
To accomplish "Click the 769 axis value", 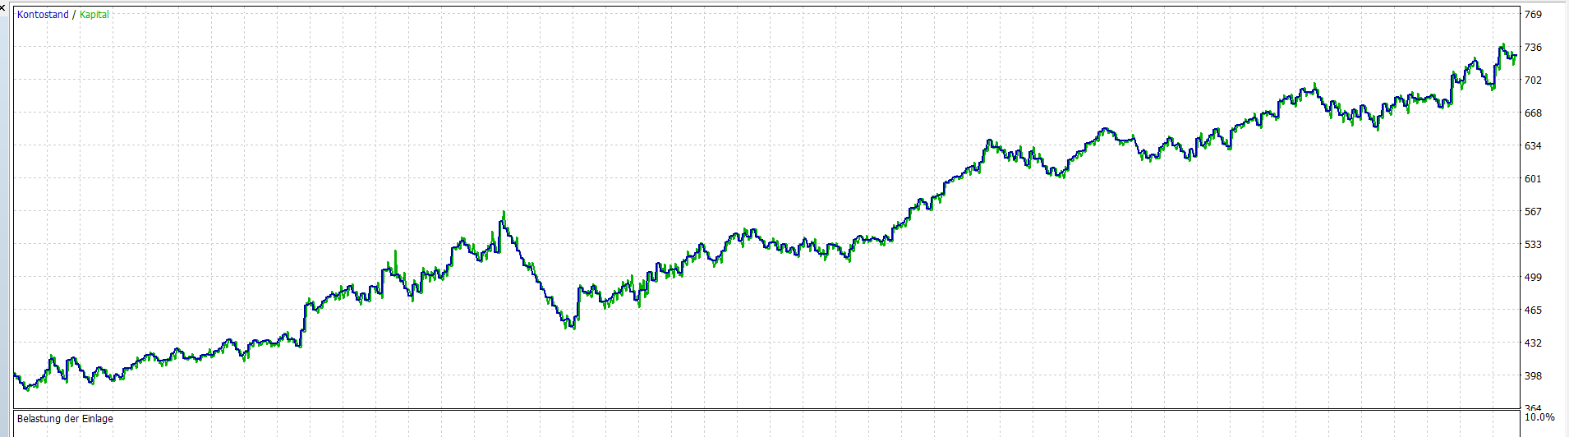I will click(1533, 15).
